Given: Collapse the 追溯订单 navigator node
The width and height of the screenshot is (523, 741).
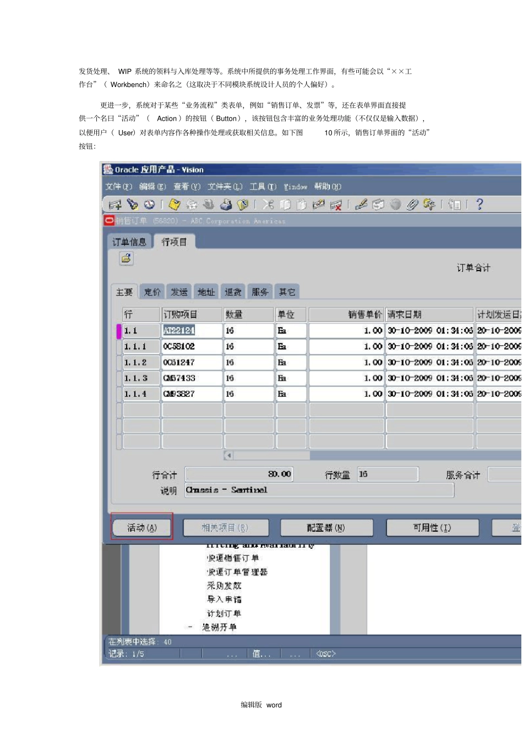Looking at the screenshot, I should click(190, 627).
